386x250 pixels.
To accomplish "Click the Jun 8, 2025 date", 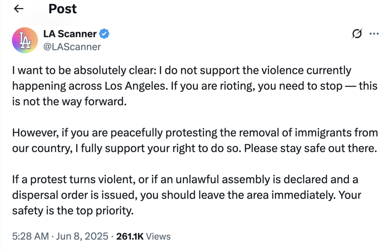I will pyautogui.click(x=82, y=236).
